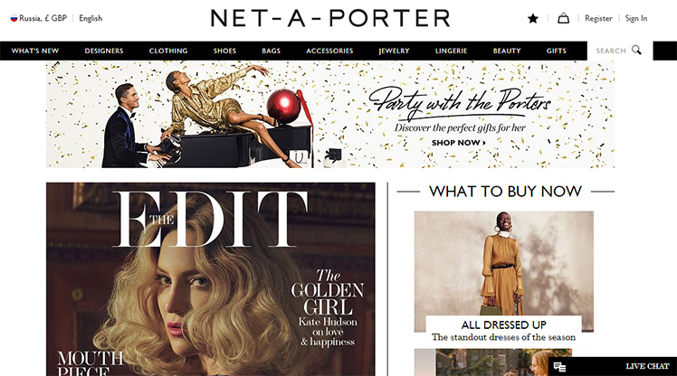Click the Sign In link
Image resolution: width=677 pixels, height=376 pixels.
636,18
